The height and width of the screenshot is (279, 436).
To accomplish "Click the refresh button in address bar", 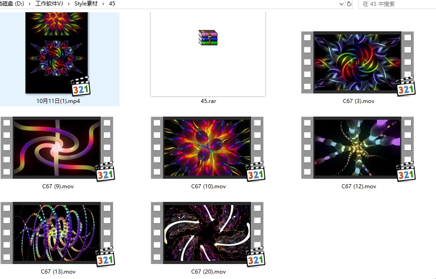I will click(349, 4).
